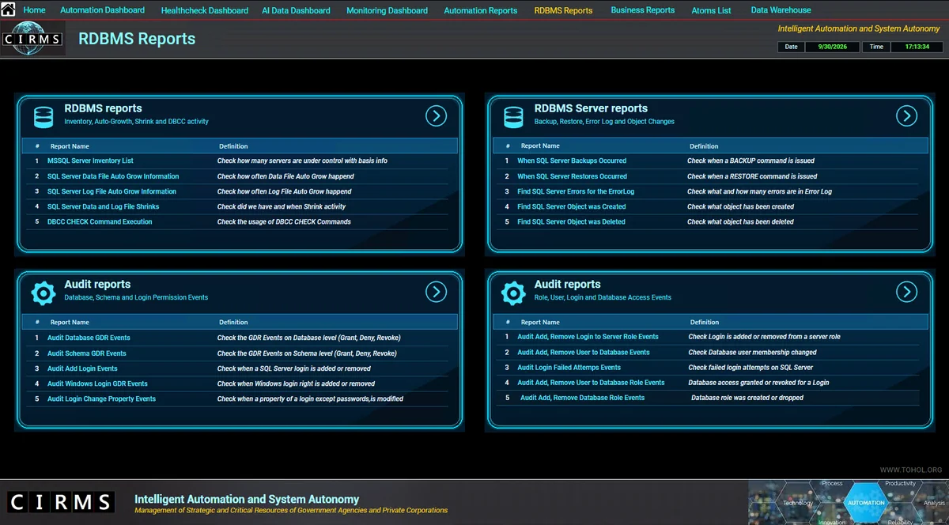
Task: Click the WWW.TOHOL.ORG text
Action: [x=911, y=470]
